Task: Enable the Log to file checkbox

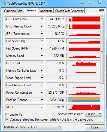Action: tap(7, 115)
